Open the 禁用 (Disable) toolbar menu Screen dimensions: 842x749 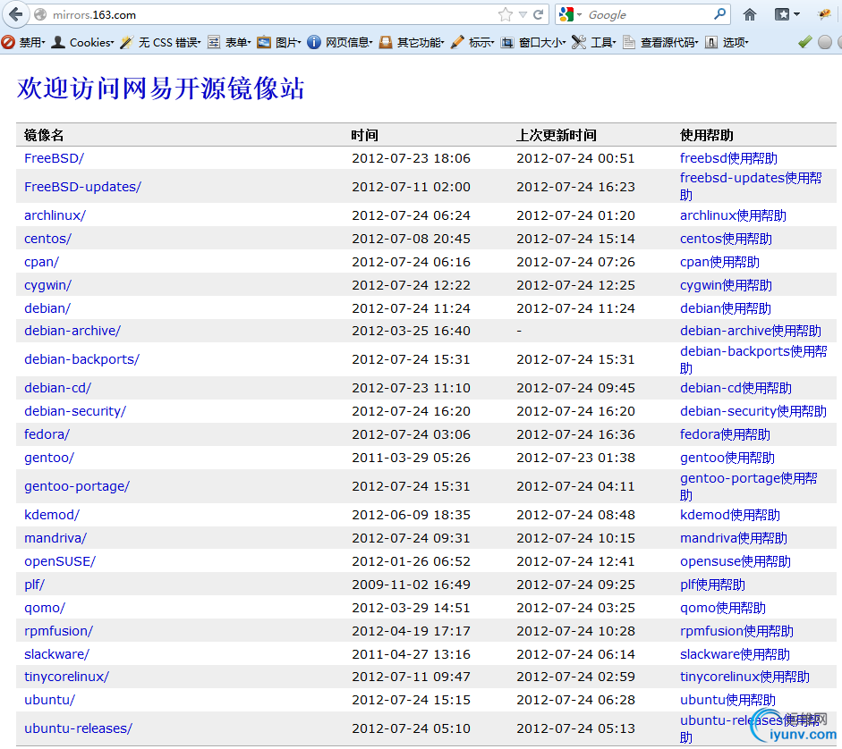pyautogui.click(x=23, y=42)
